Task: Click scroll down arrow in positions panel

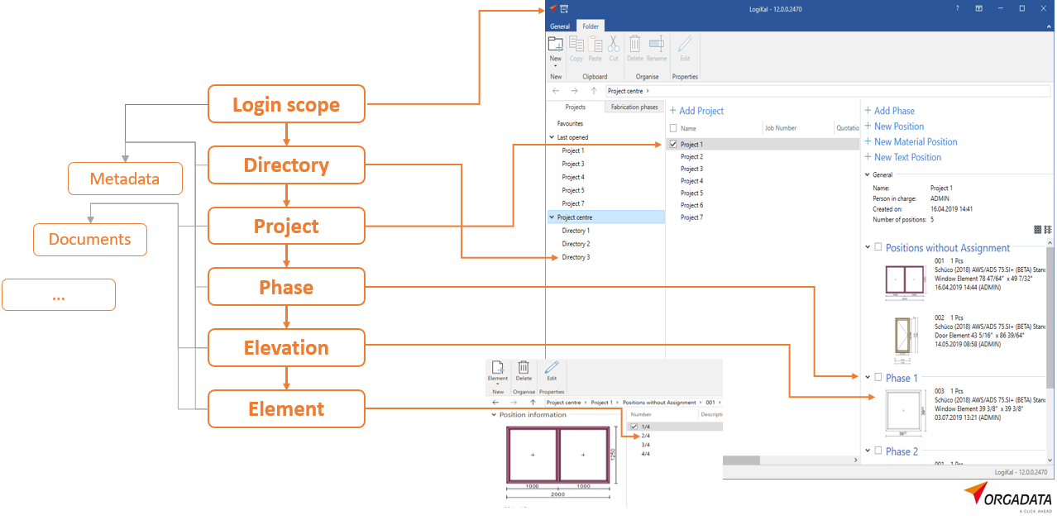Action: coord(1050,460)
